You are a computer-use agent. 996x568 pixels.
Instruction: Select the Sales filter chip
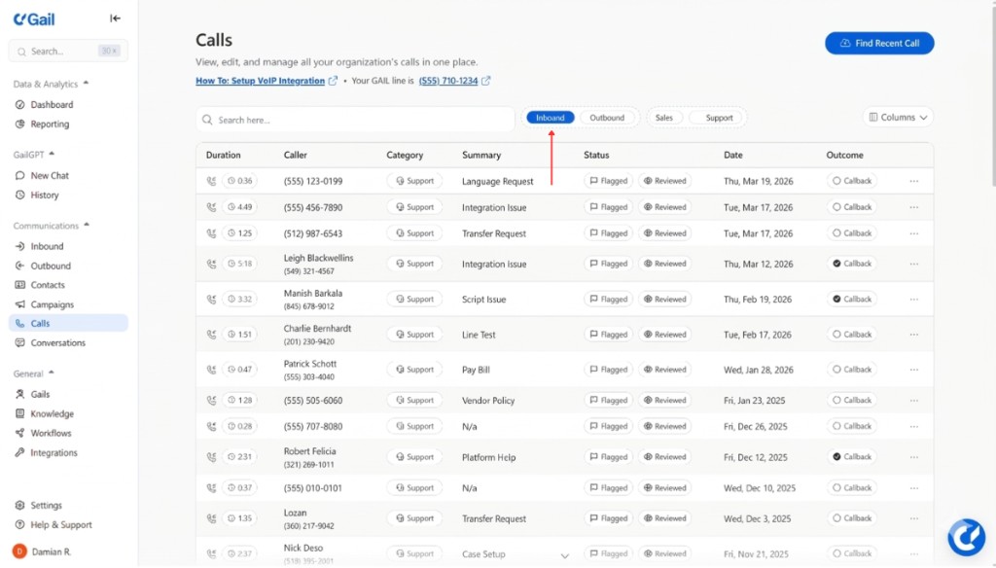(x=665, y=117)
